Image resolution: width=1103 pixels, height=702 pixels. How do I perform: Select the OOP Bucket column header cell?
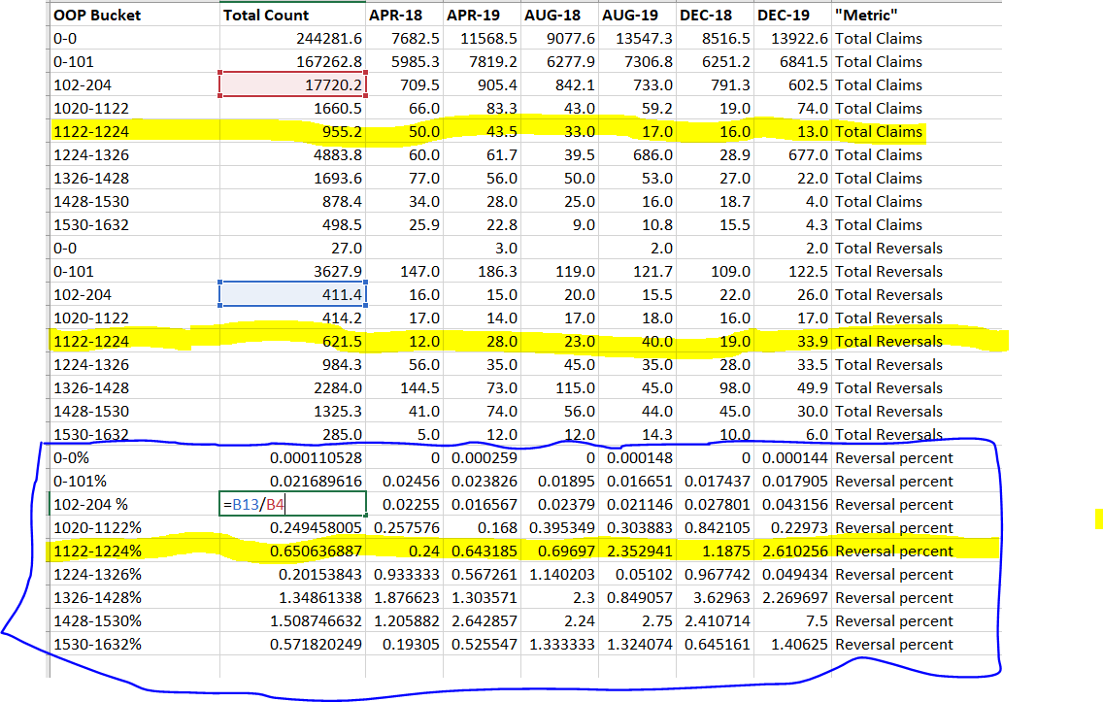(x=135, y=15)
